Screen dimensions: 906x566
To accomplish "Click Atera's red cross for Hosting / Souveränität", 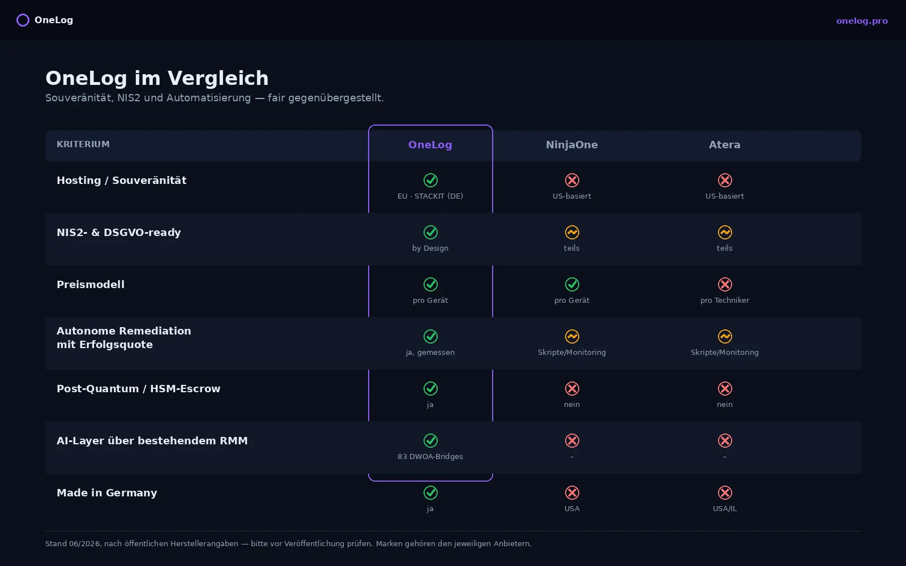I will pos(725,180).
